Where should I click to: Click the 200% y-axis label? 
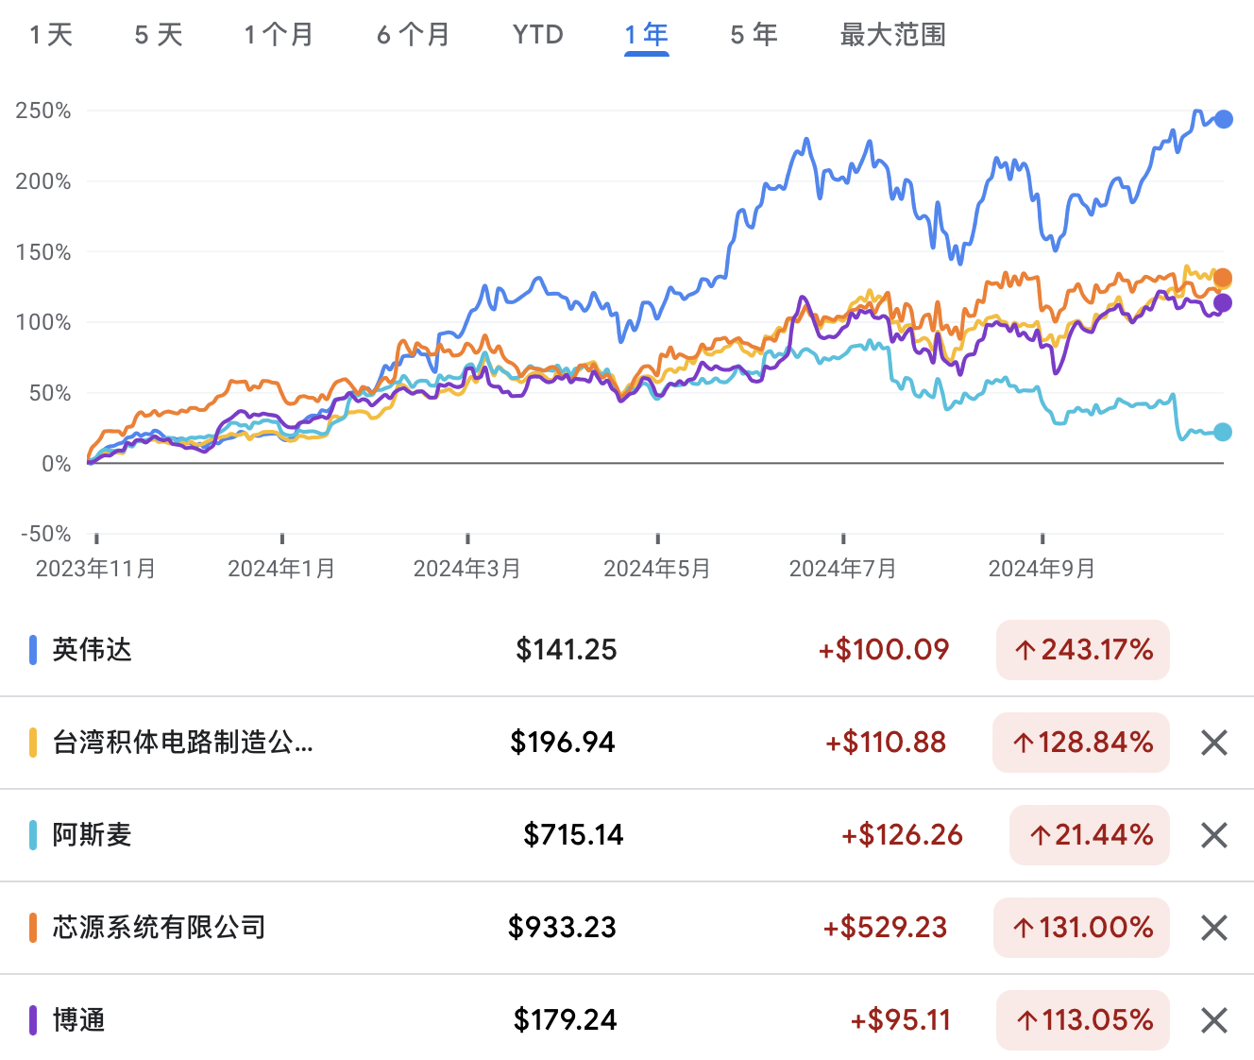[x=43, y=181]
